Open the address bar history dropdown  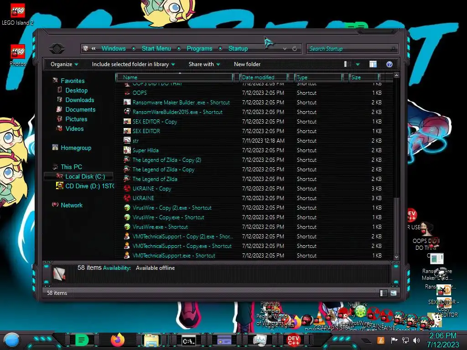pos(285,48)
